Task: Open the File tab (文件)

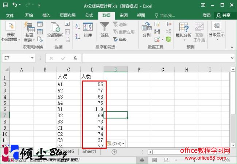Action: coord(10,15)
